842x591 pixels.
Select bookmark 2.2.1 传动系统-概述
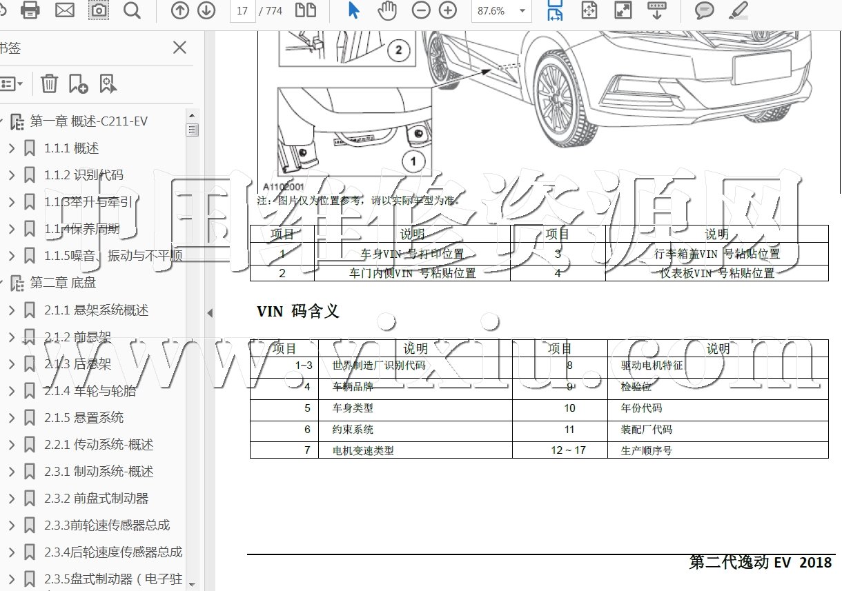click(113, 445)
